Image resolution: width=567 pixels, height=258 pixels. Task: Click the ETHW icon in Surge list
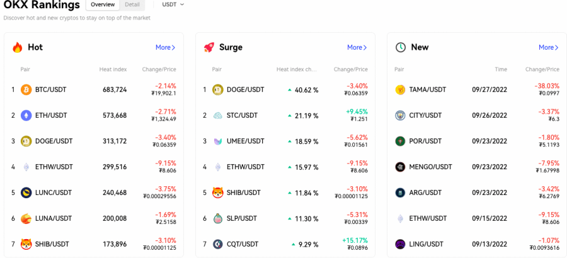[218, 167]
